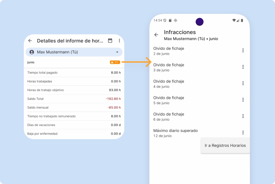Click the orange warning badge showing 11
The height and width of the screenshot is (184, 275).
[x=115, y=62]
